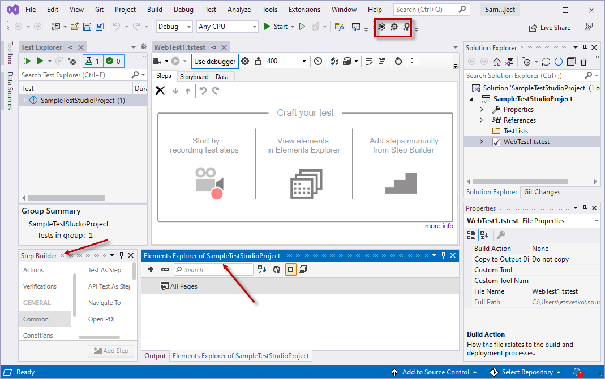The image size is (605, 379).
Task: Select Navigate To in Step Builder
Action: coord(104,303)
